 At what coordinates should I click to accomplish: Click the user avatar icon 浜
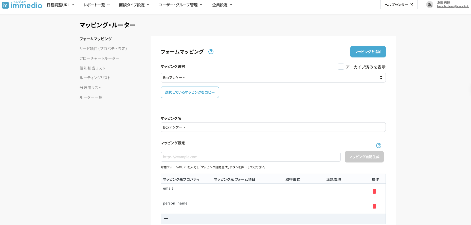coord(429,5)
